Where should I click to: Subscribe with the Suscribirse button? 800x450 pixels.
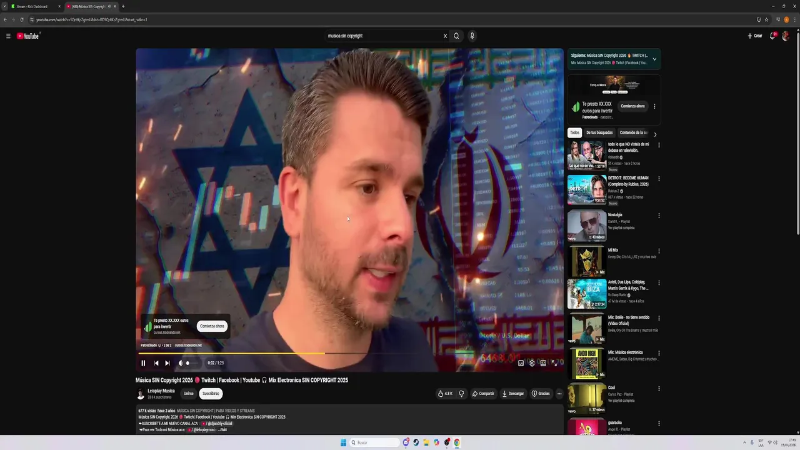tap(211, 394)
